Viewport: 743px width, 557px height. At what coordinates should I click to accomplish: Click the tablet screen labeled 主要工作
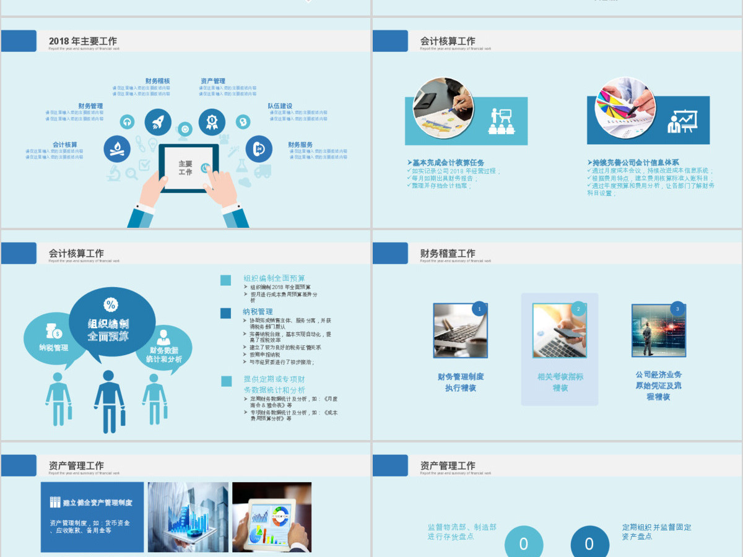click(x=189, y=168)
